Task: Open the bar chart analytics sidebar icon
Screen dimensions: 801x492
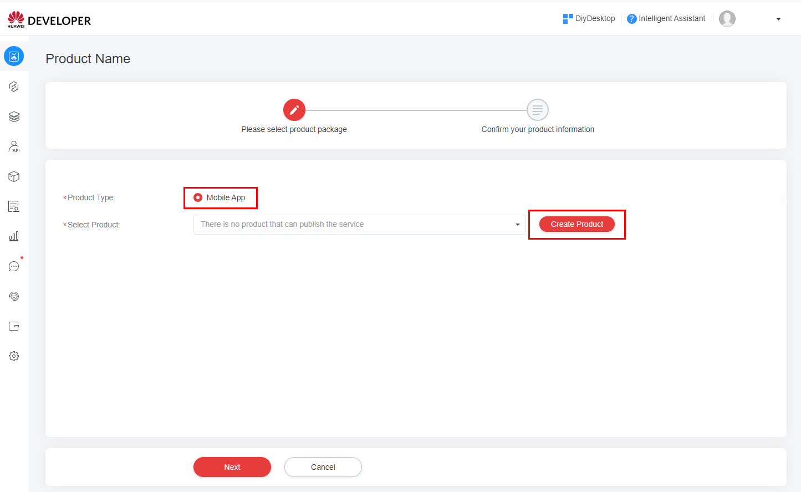Action: [14, 236]
